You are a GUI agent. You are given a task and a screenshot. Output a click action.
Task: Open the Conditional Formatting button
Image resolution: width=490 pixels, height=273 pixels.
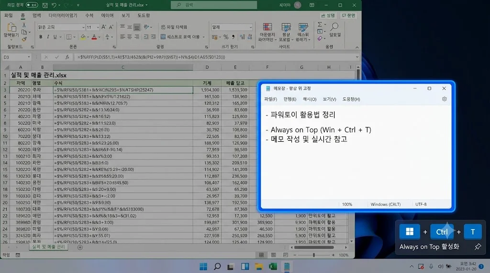pyautogui.click(x=267, y=32)
